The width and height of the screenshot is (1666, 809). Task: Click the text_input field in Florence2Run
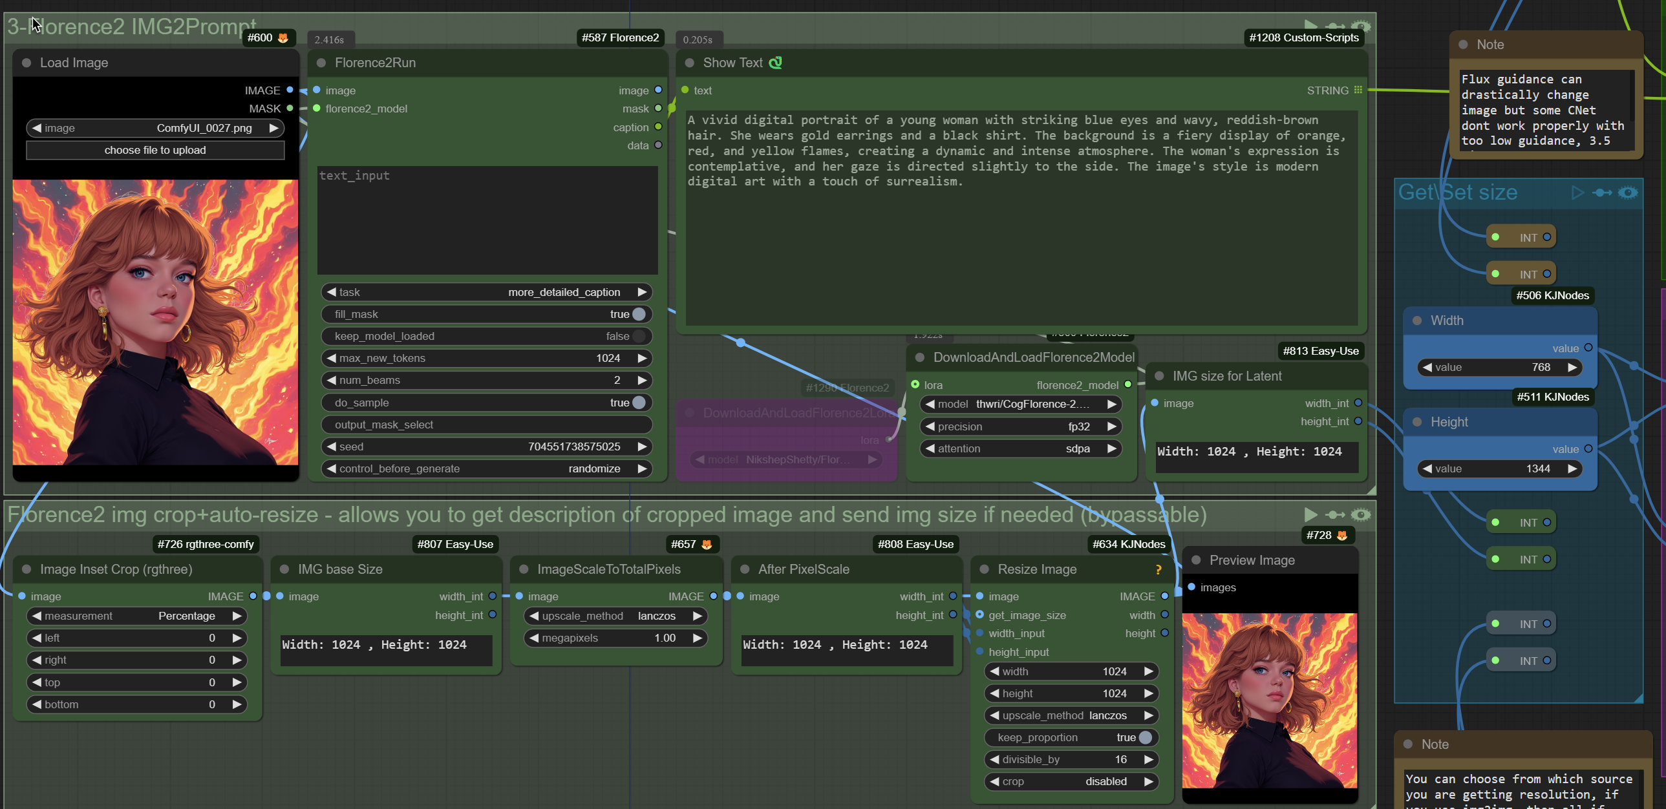487,220
